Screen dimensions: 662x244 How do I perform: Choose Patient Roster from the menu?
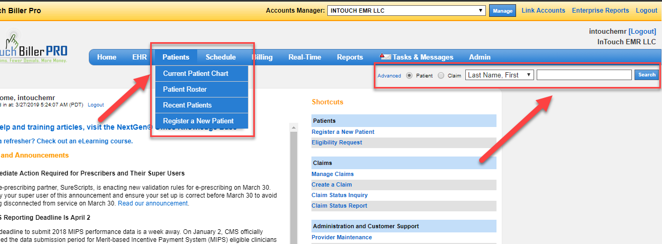pos(185,90)
